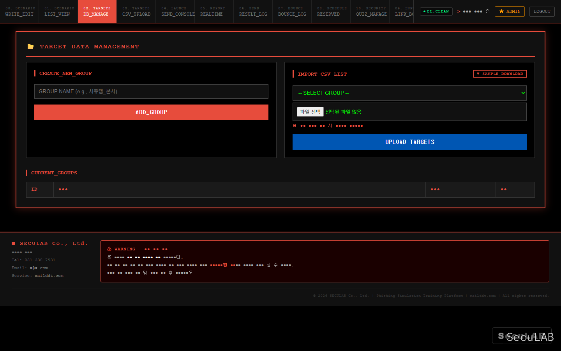Click the ADMIN star button
Screen dimensions: 561x351
510,11
